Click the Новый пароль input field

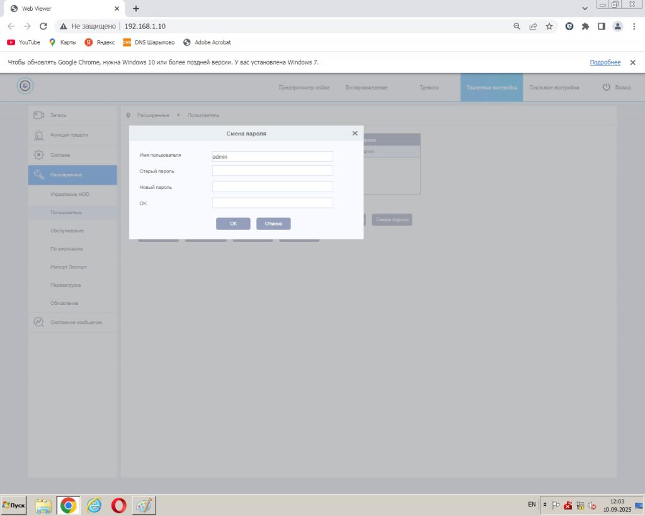pyautogui.click(x=272, y=187)
